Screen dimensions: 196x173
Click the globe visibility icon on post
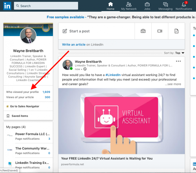coord(85,69)
